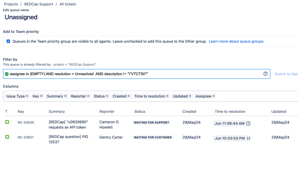Screen dimensions: 298x175
Task: Click the WAITING FOR SUPPORT status badge
Action: pyautogui.click(x=151, y=122)
